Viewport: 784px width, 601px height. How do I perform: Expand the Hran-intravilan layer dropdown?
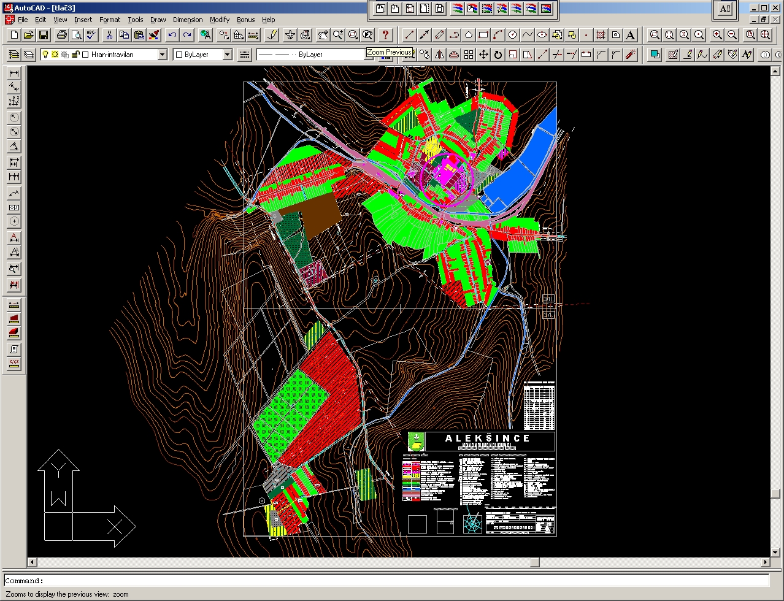pyautogui.click(x=162, y=55)
